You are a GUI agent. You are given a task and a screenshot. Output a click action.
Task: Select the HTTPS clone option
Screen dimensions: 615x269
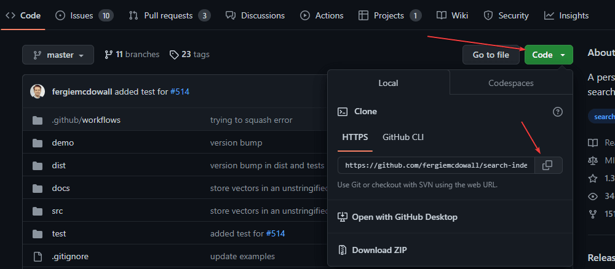coord(355,138)
